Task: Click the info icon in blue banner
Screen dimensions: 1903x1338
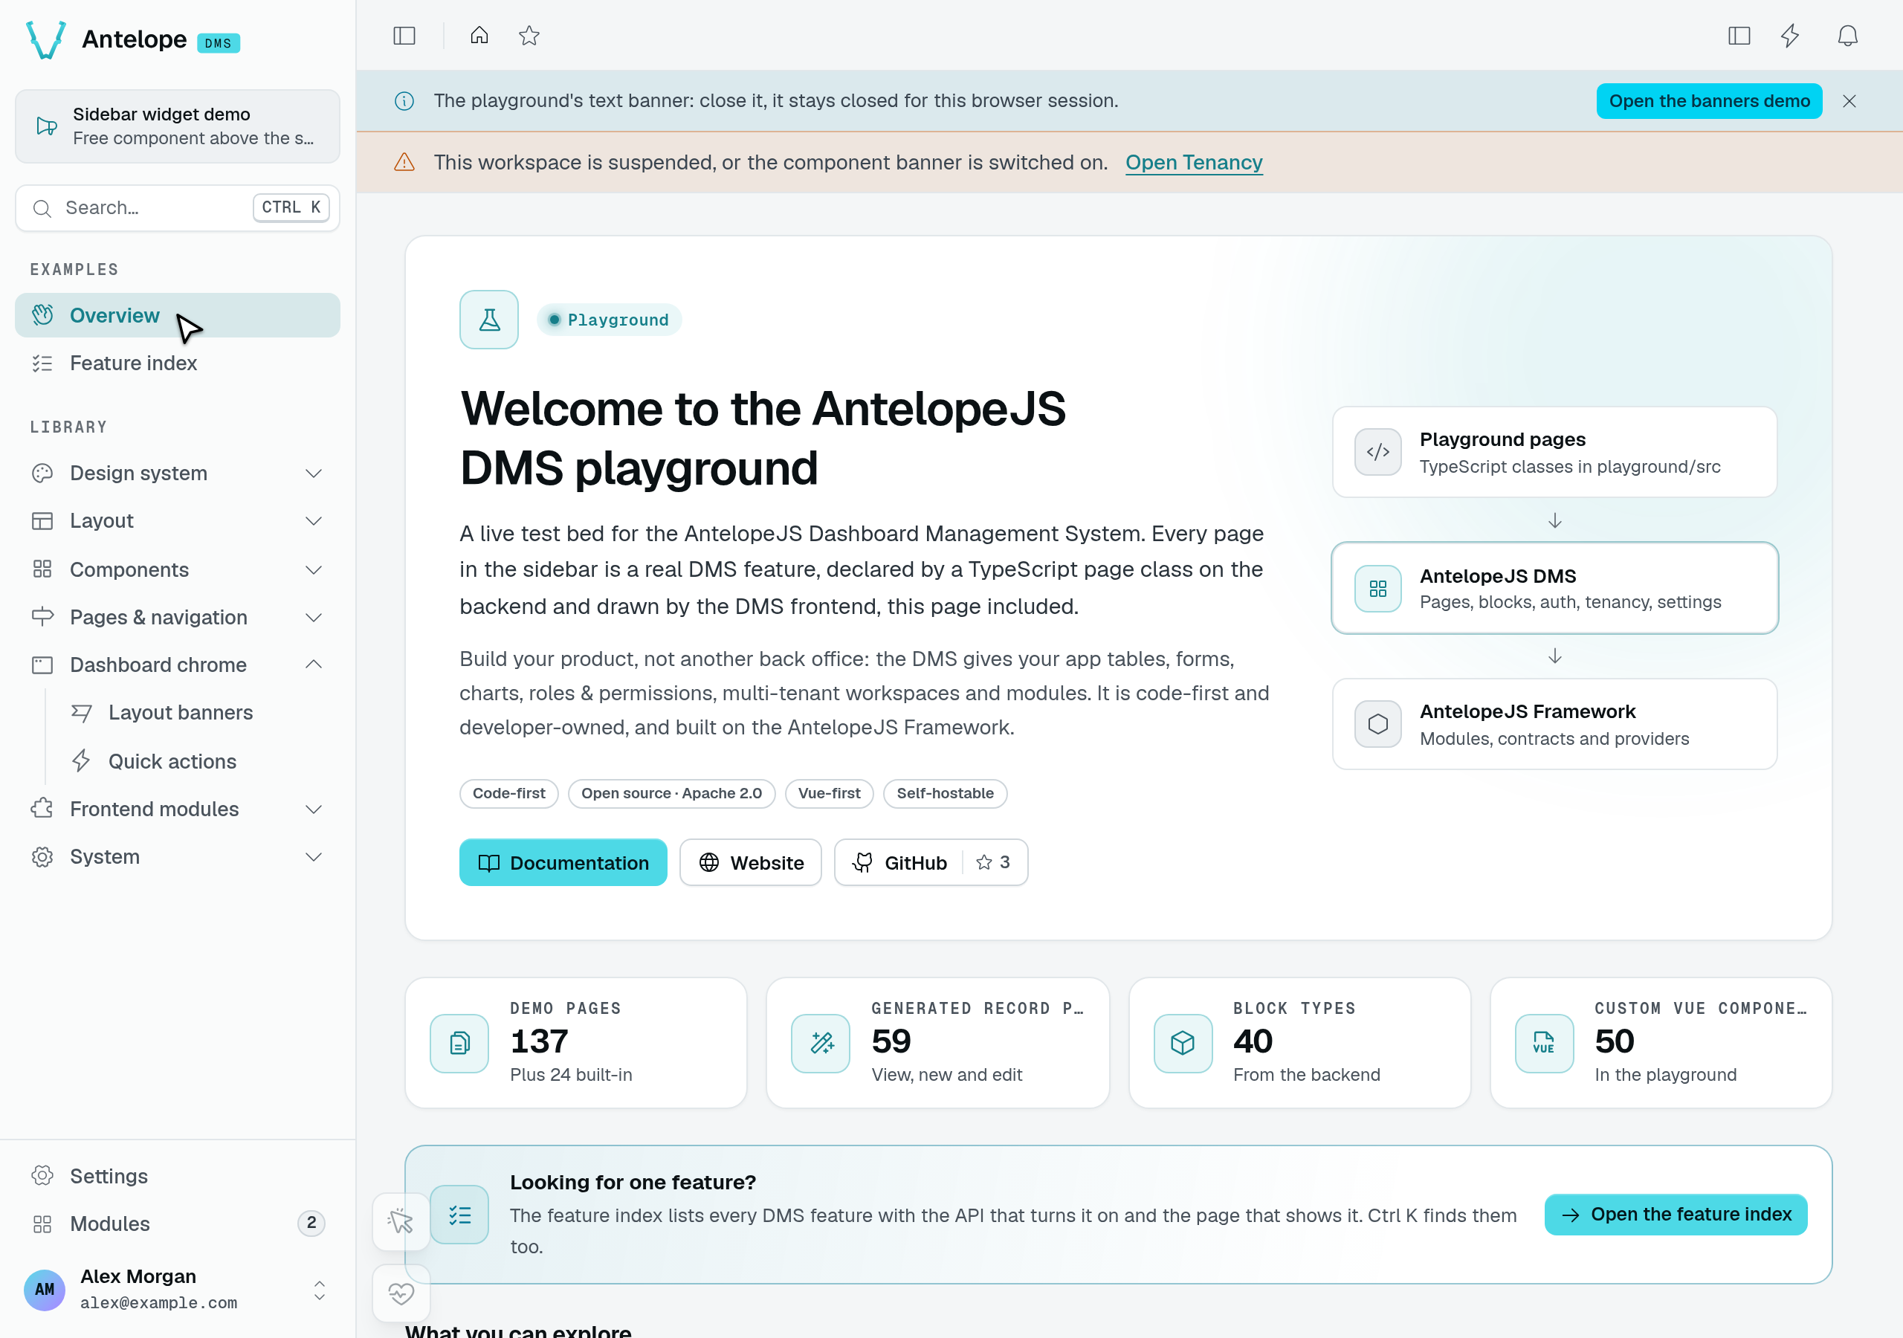Action: coord(404,101)
